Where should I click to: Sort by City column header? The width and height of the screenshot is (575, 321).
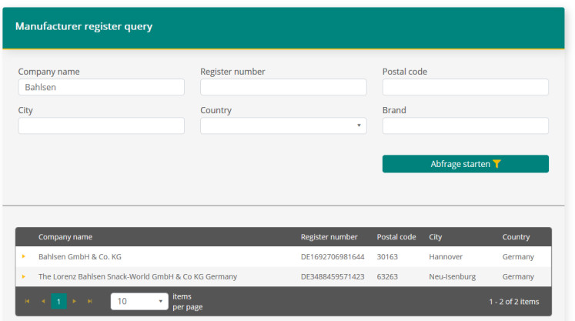[435, 237]
